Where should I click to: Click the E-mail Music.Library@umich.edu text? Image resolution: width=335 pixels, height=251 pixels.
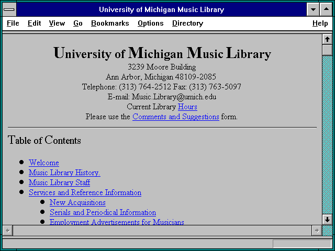click(x=162, y=97)
